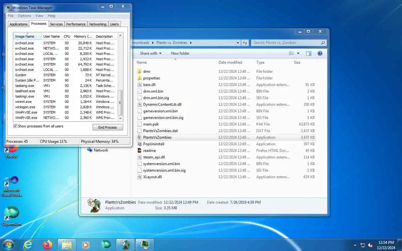This screenshot has height=251, width=402.
Task: Switch to the Applications tab
Action: point(19,24)
